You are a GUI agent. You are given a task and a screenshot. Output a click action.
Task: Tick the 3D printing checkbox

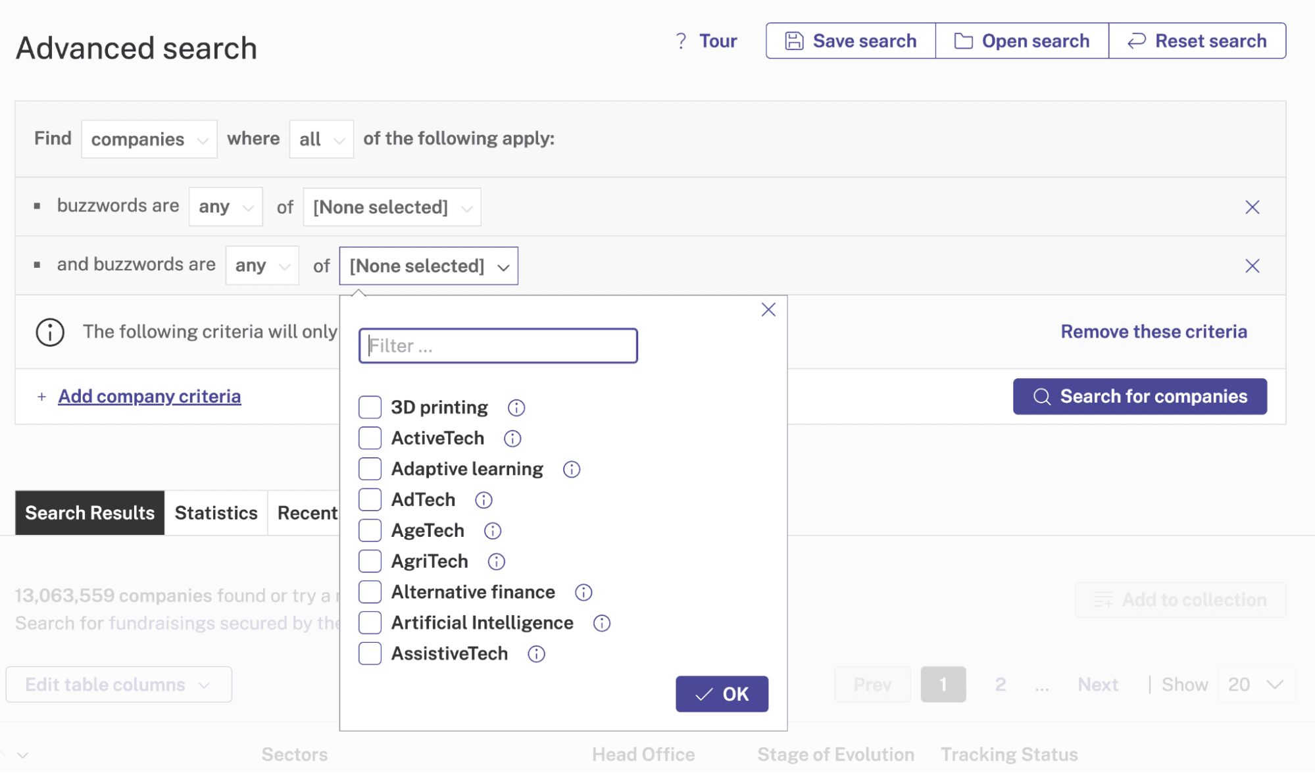(370, 407)
